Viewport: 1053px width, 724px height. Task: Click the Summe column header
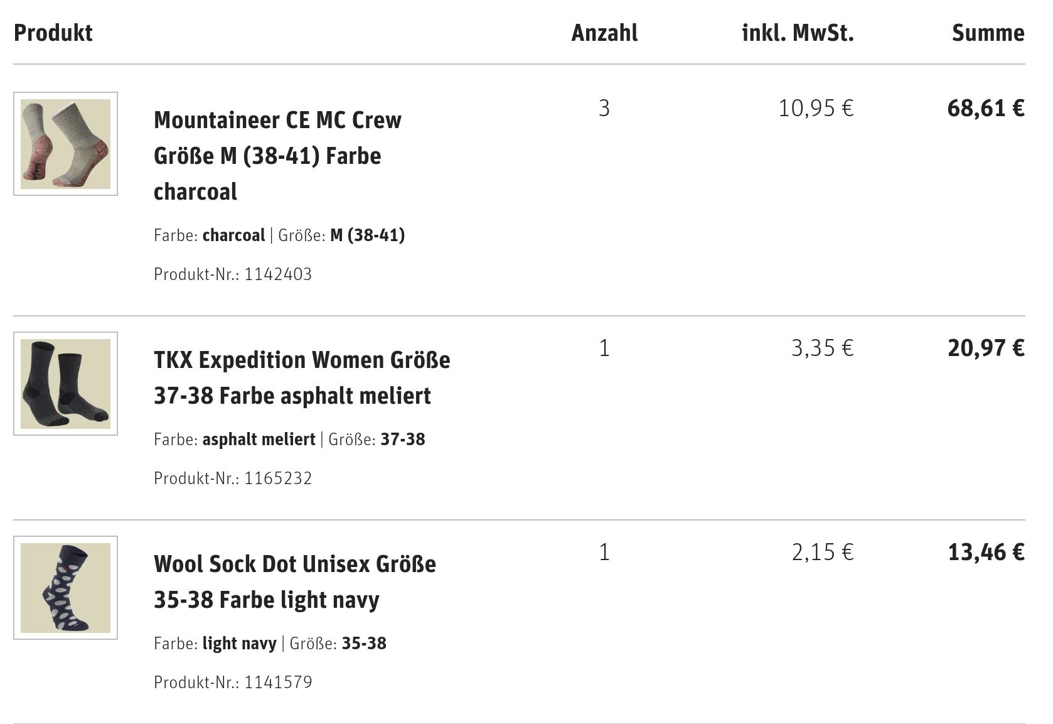(988, 33)
